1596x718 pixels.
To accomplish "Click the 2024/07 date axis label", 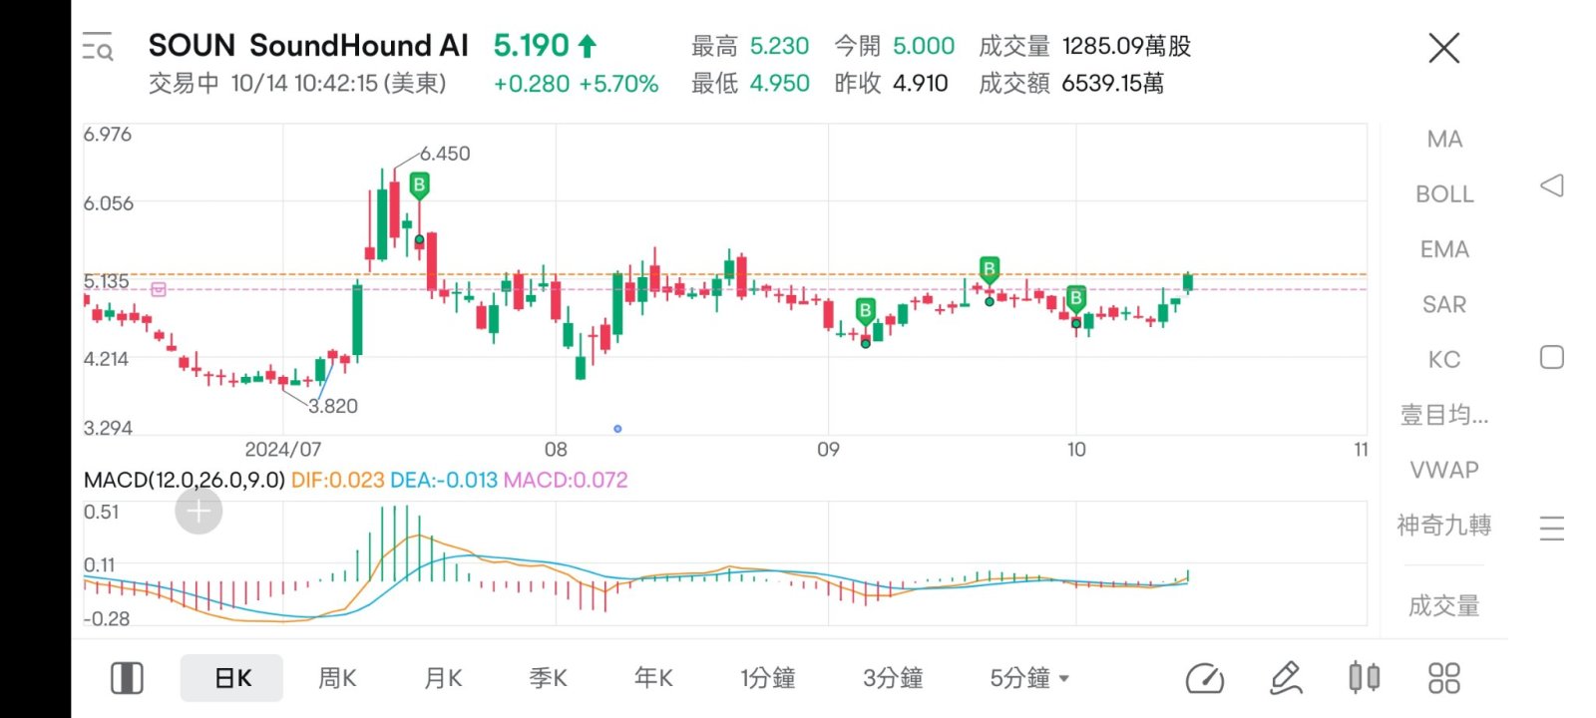I will (283, 450).
